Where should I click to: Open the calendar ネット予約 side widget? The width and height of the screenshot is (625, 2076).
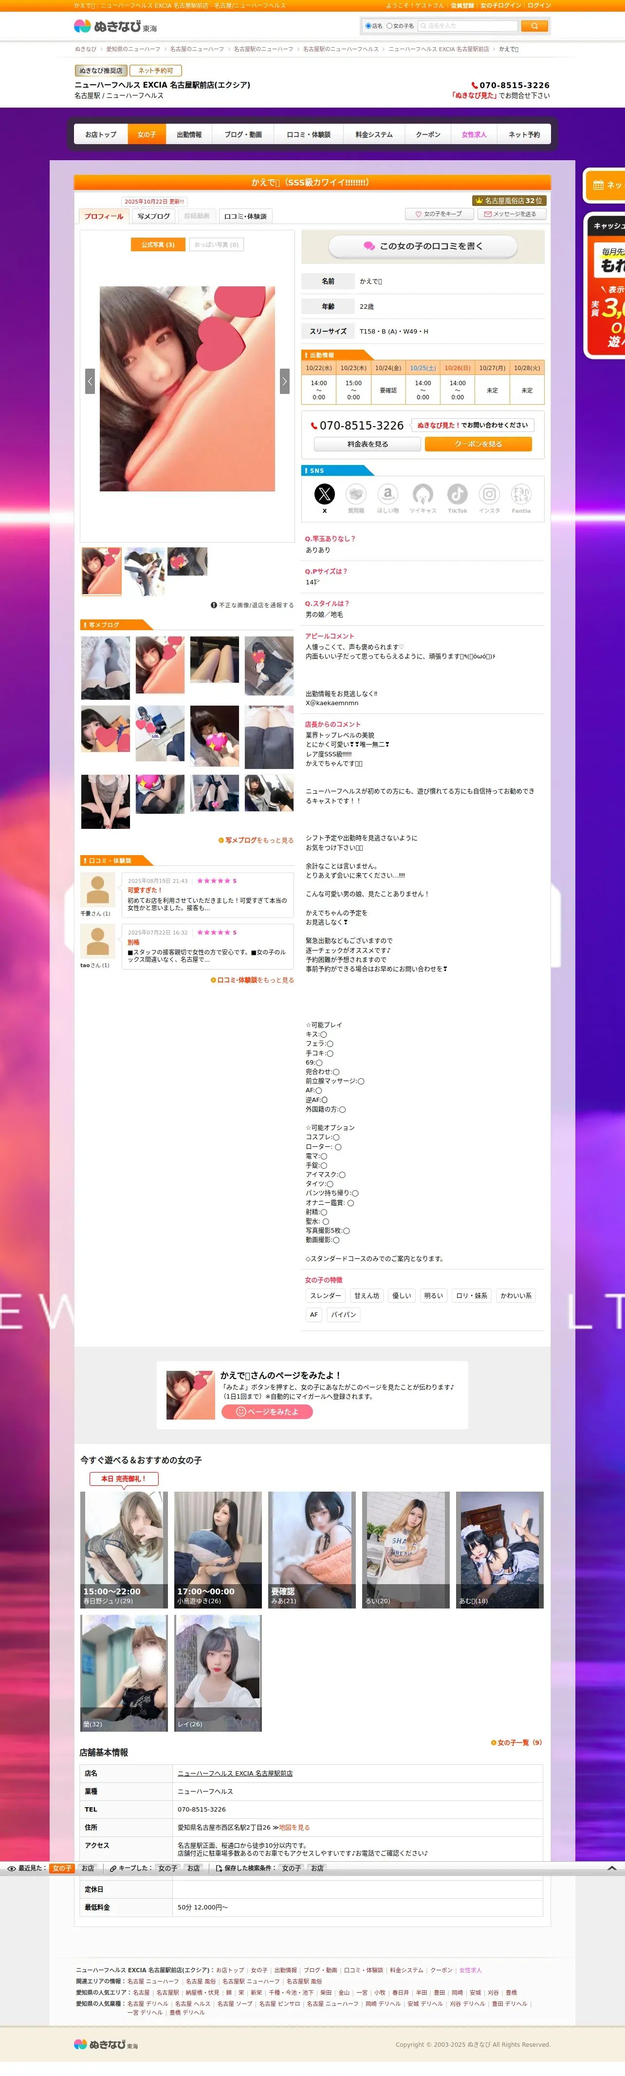(604, 186)
